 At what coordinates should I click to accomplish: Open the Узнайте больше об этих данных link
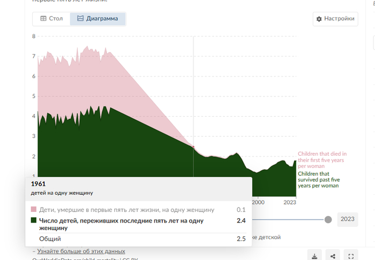[81, 251]
